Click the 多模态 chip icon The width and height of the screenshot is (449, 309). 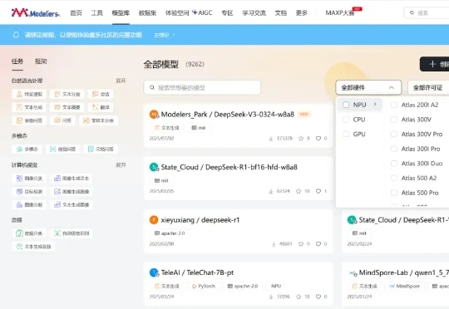point(19,149)
